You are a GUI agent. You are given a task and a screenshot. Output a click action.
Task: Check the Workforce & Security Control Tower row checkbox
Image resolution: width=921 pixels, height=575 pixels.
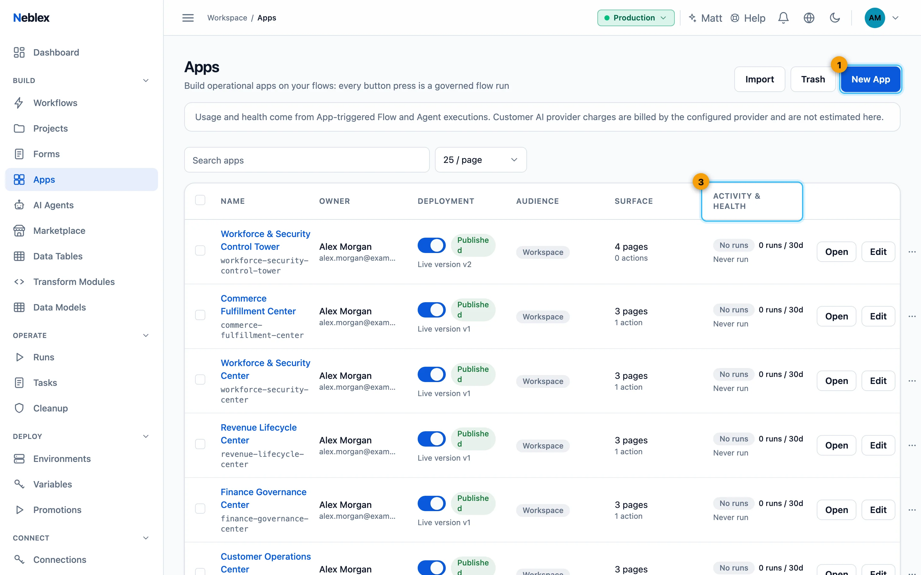200,251
